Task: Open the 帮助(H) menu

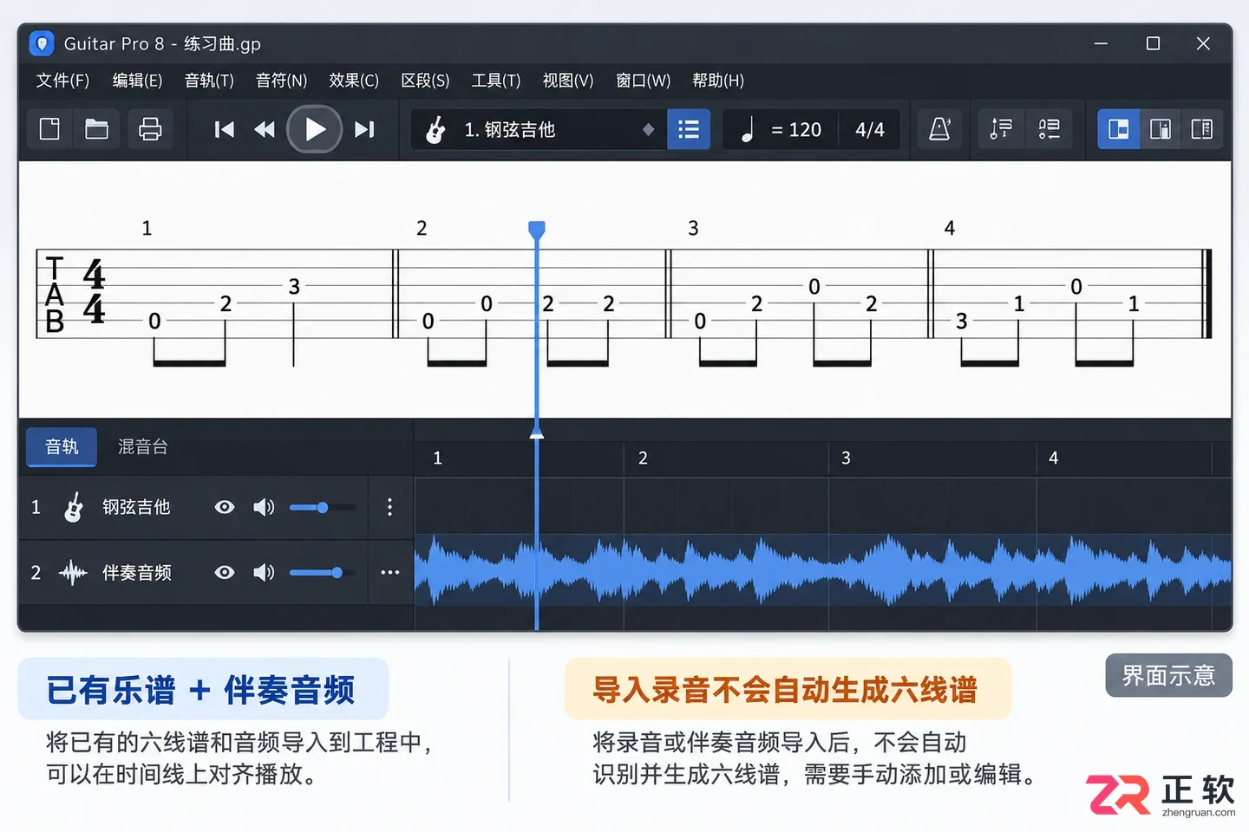Action: pos(718,81)
